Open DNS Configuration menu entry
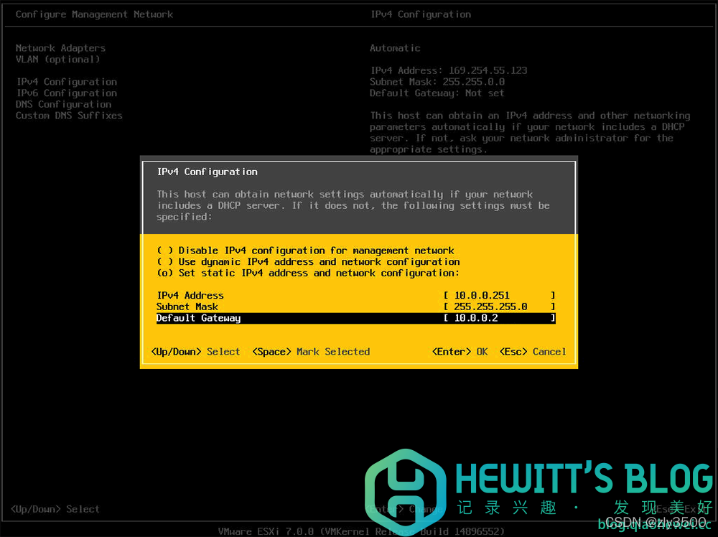 tap(64, 104)
